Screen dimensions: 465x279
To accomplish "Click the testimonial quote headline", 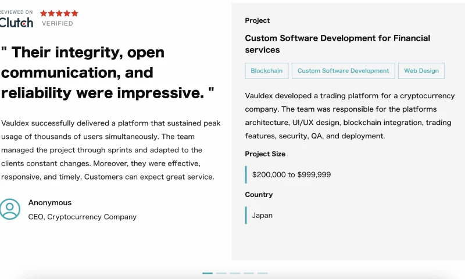I will tap(108, 73).
